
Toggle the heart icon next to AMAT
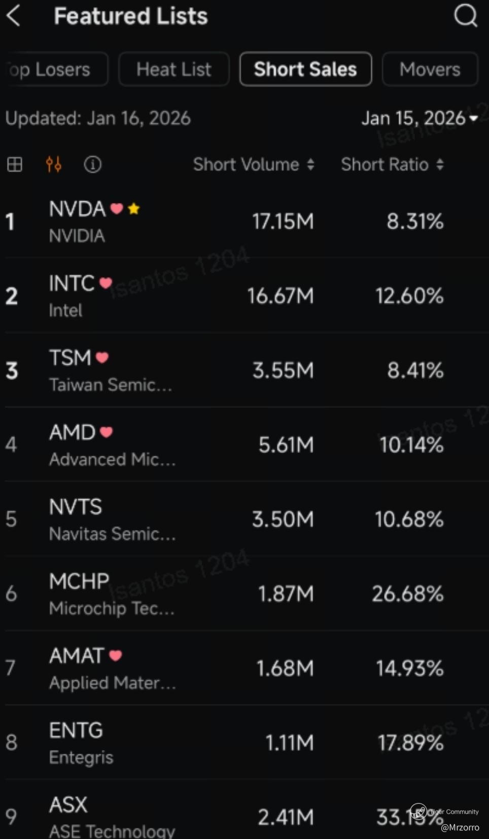(116, 655)
